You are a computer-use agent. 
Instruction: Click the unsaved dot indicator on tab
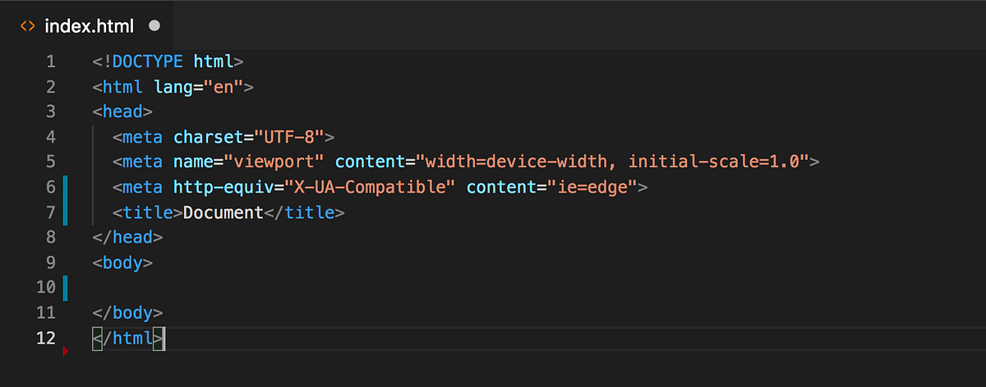[154, 25]
